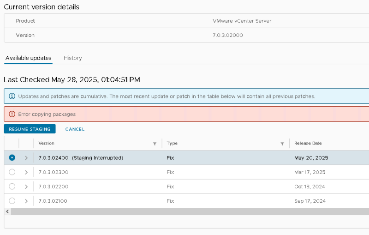Select the 7.0.3.02200 radio button
This screenshot has height=235, width=369.
[12, 187]
